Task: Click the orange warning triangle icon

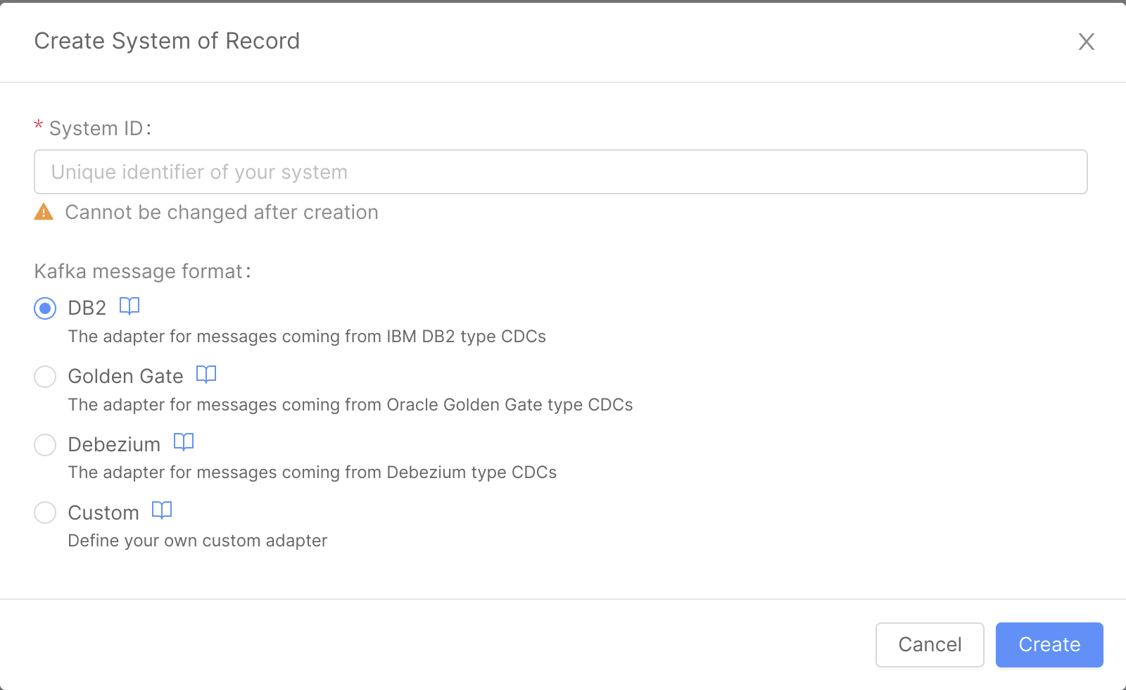Action: (44, 212)
